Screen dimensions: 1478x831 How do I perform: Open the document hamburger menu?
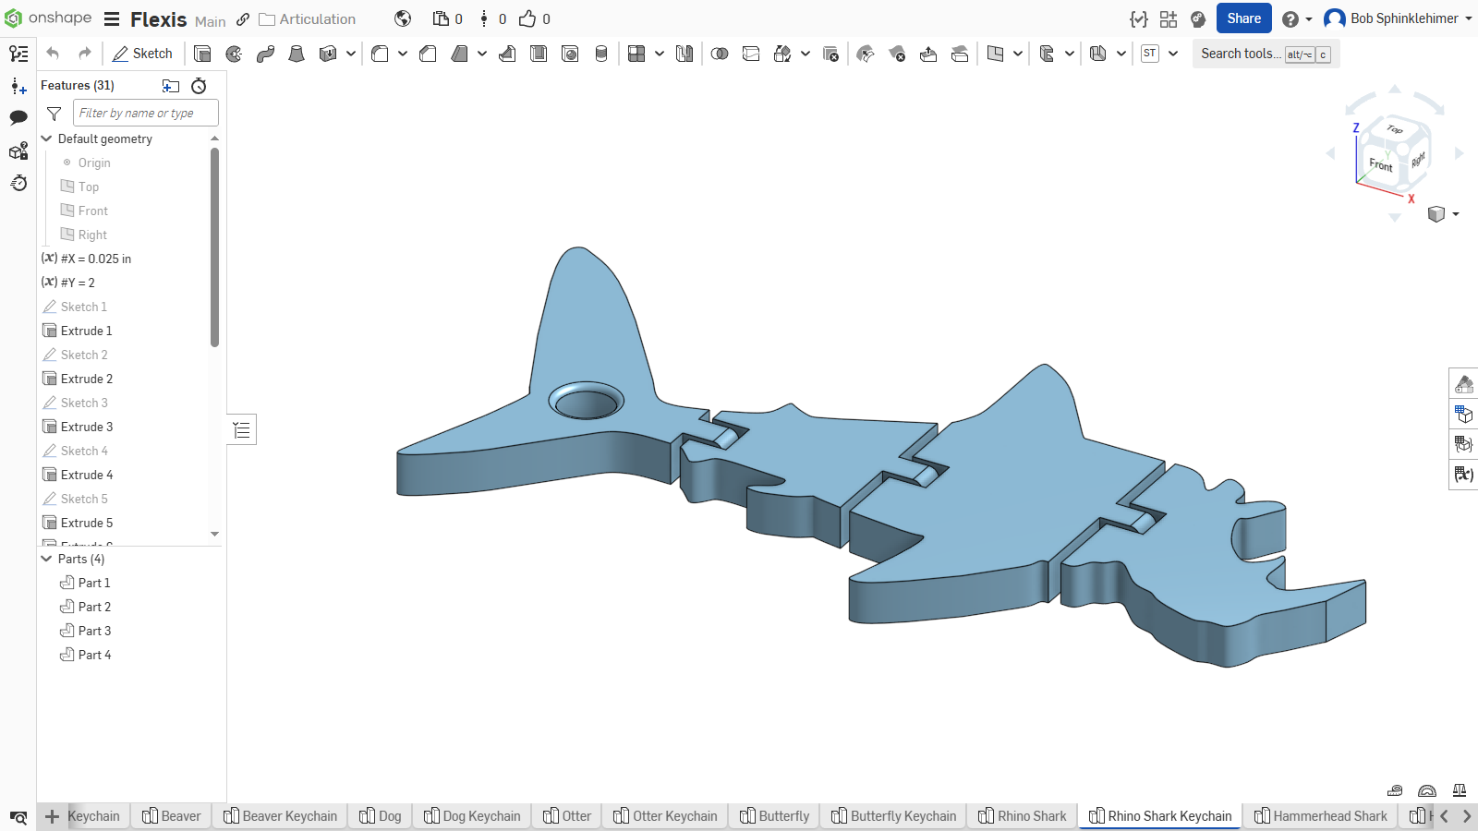coord(112,19)
